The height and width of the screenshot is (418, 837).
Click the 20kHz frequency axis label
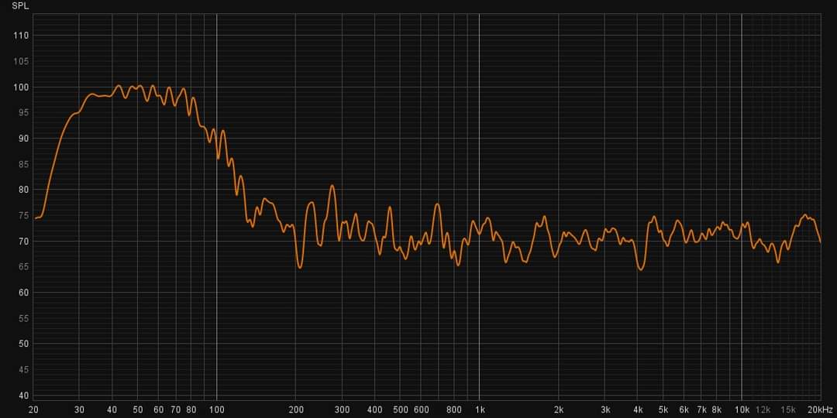[819, 409]
